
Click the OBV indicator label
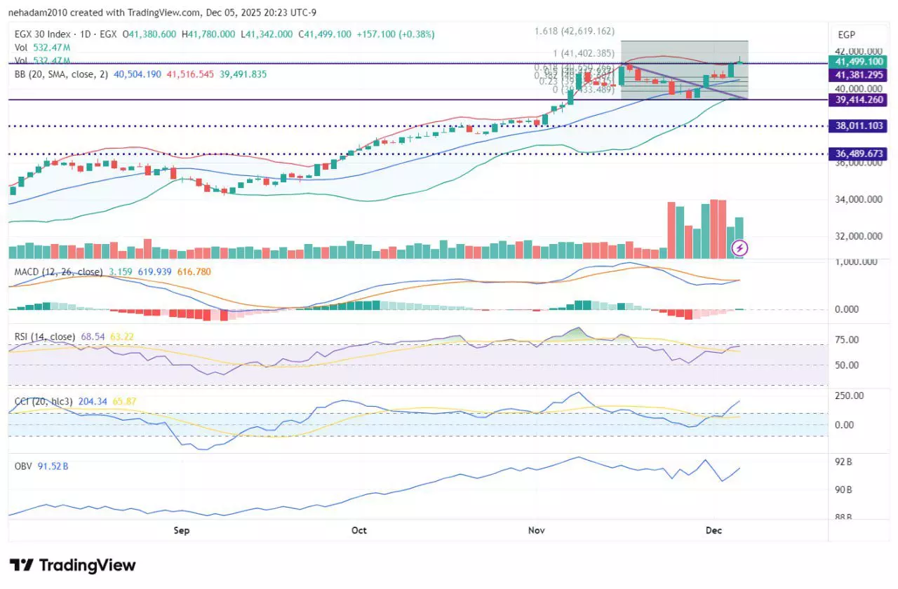pyautogui.click(x=25, y=466)
